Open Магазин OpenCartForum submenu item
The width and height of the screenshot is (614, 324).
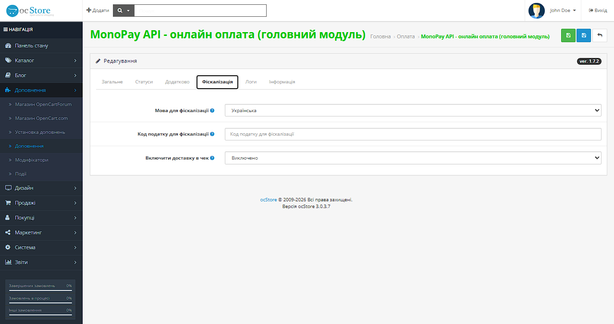pos(41,104)
